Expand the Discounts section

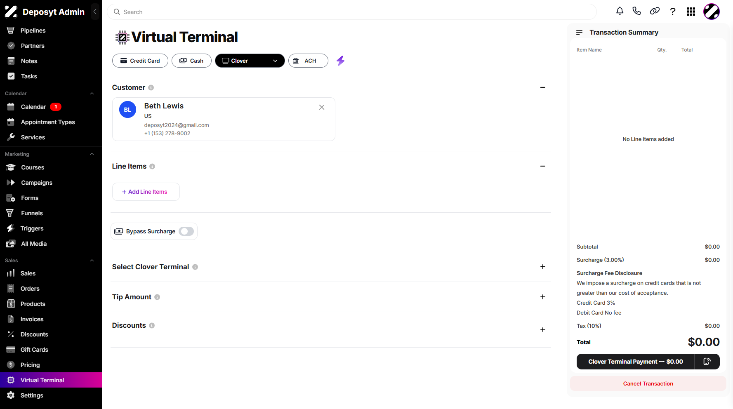pyautogui.click(x=543, y=330)
